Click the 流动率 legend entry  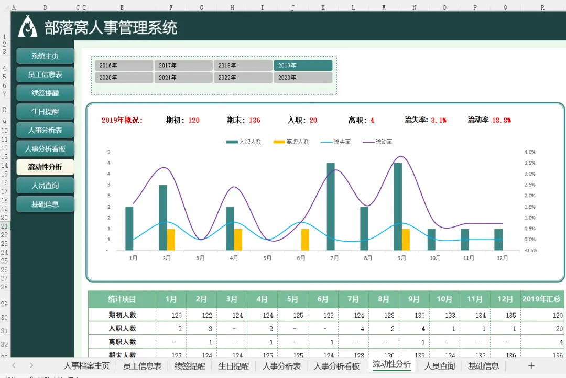click(377, 142)
